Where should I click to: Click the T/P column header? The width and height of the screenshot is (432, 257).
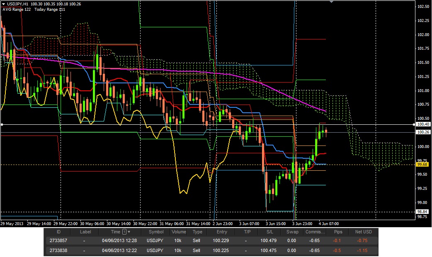click(x=247, y=232)
